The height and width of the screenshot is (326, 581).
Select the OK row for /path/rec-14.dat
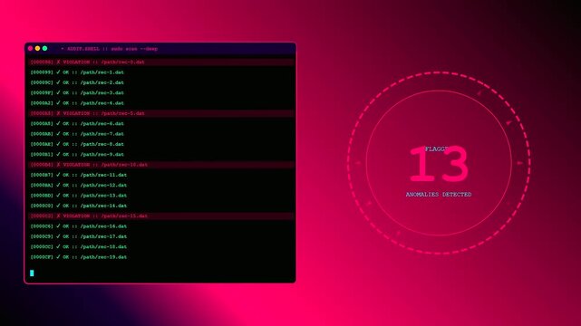coord(161,206)
